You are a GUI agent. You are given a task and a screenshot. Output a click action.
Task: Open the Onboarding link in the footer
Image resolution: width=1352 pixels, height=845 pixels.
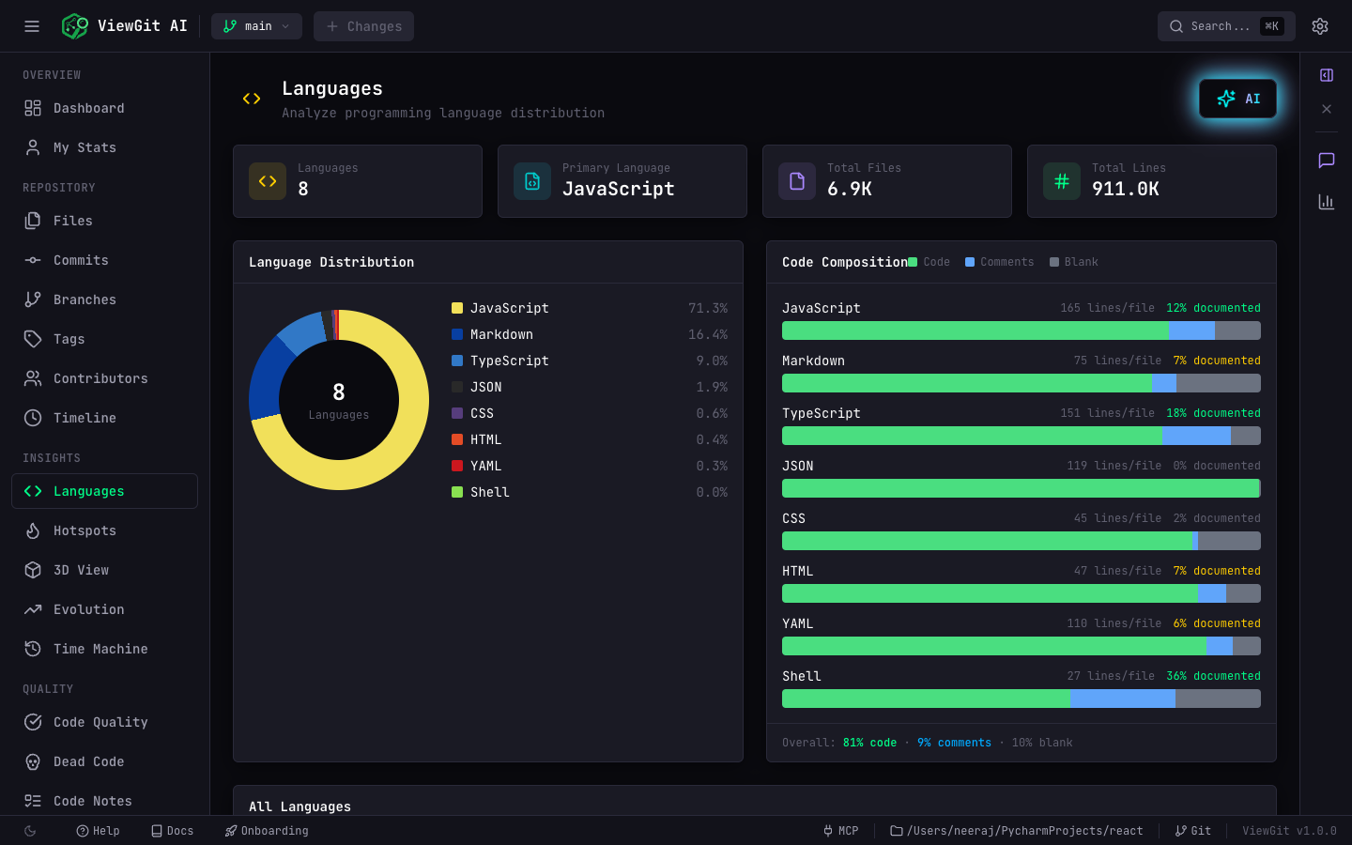pos(267,831)
